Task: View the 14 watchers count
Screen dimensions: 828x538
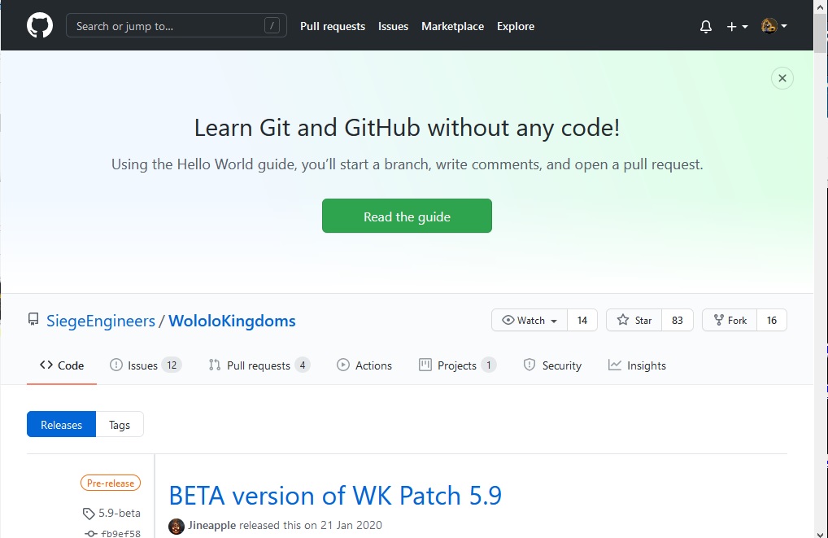Action: click(x=582, y=320)
